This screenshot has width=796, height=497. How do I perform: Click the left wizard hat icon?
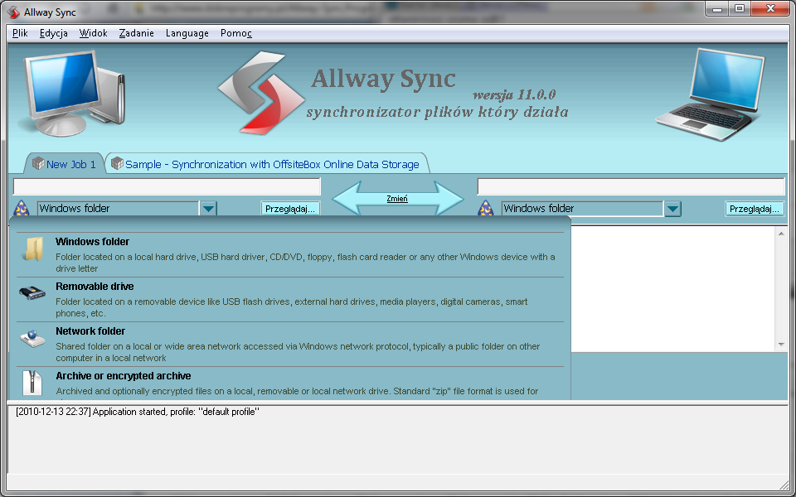[x=22, y=209]
